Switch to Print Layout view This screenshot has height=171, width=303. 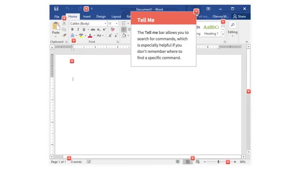coord(188,162)
